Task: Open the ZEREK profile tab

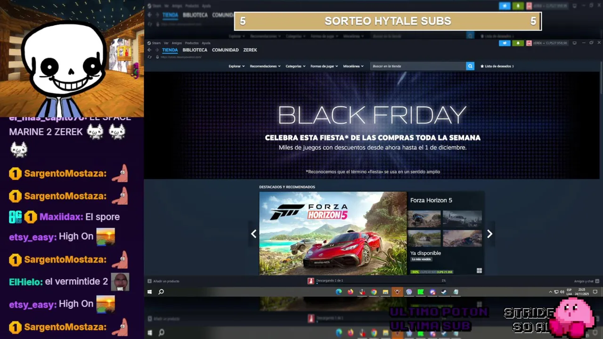Action: click(250, 50)
